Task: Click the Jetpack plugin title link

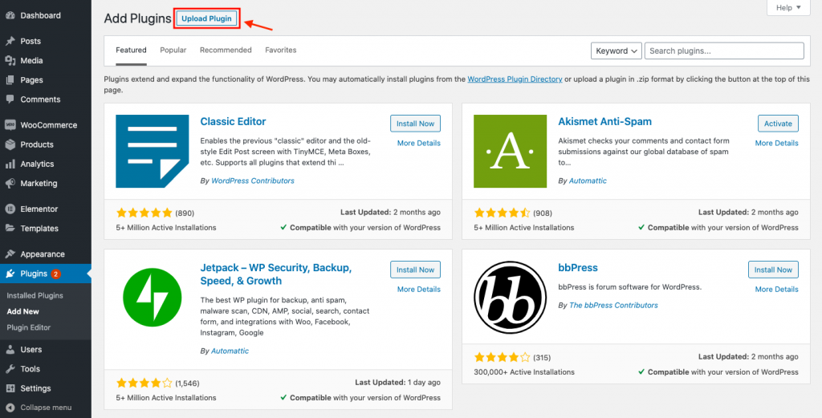Action: (276, 274)
